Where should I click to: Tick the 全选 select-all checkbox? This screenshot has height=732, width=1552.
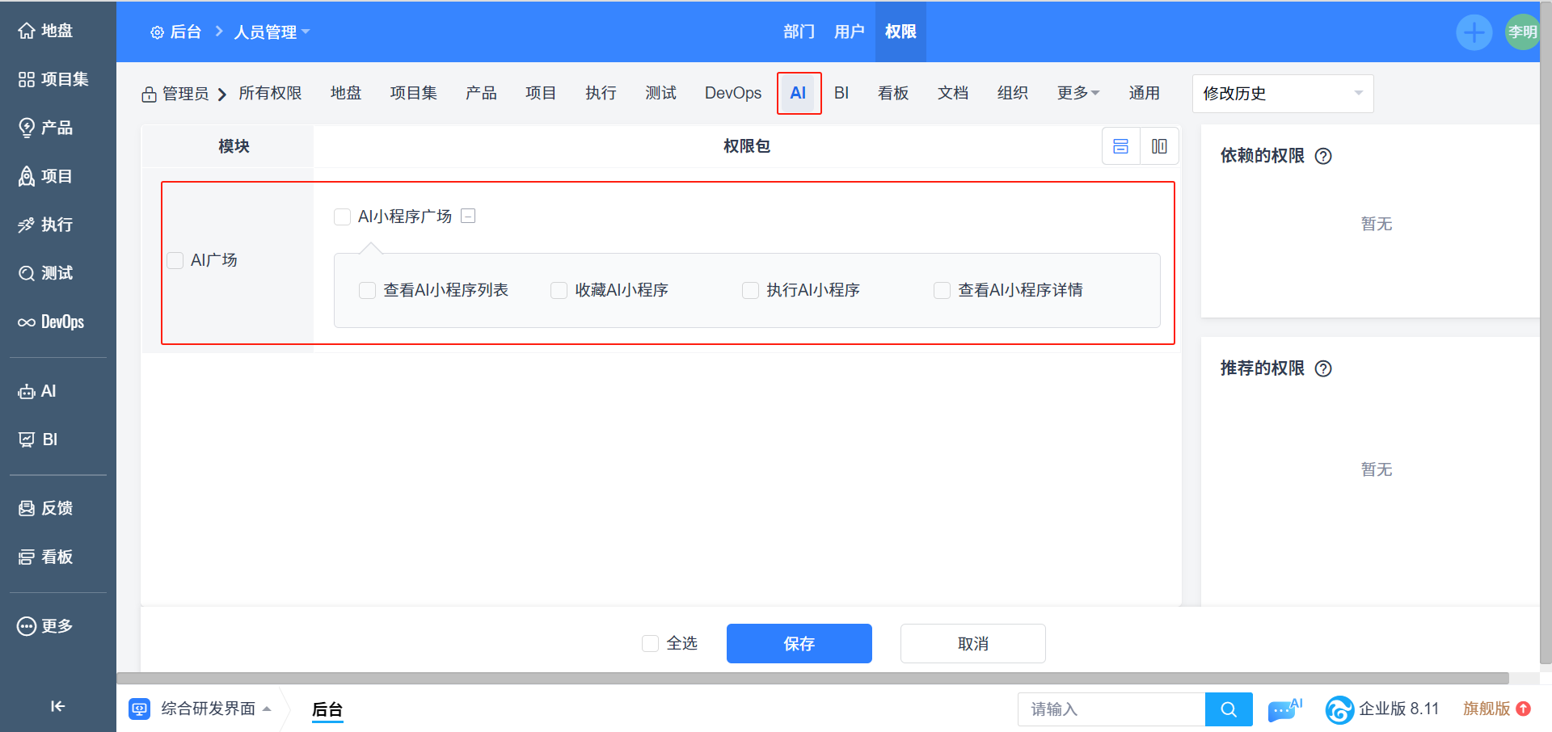coord(650,643)
